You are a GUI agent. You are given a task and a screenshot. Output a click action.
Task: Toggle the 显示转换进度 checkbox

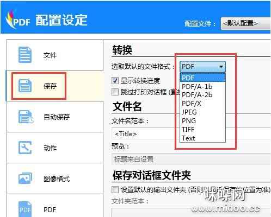115,81
